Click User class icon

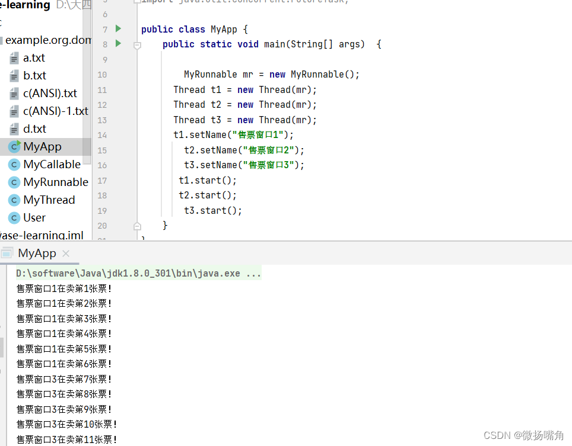click(14, 218)
